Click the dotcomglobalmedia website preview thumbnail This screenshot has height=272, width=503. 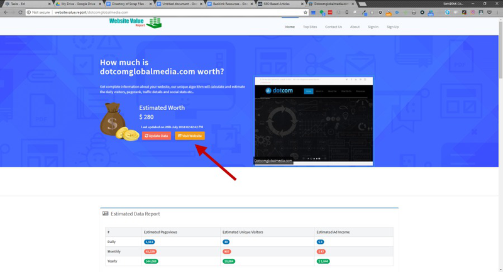tap(313, 121)
